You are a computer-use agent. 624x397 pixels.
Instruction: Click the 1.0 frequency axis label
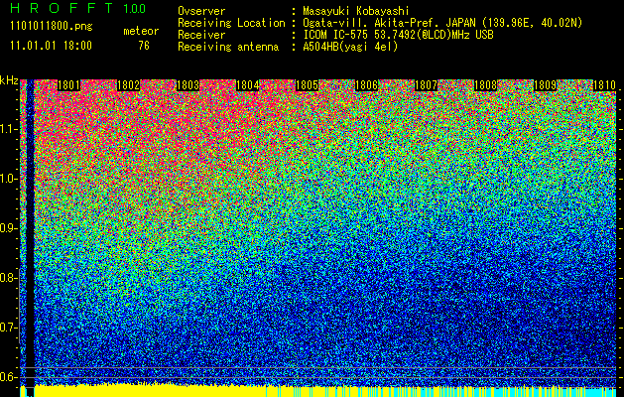9,180
